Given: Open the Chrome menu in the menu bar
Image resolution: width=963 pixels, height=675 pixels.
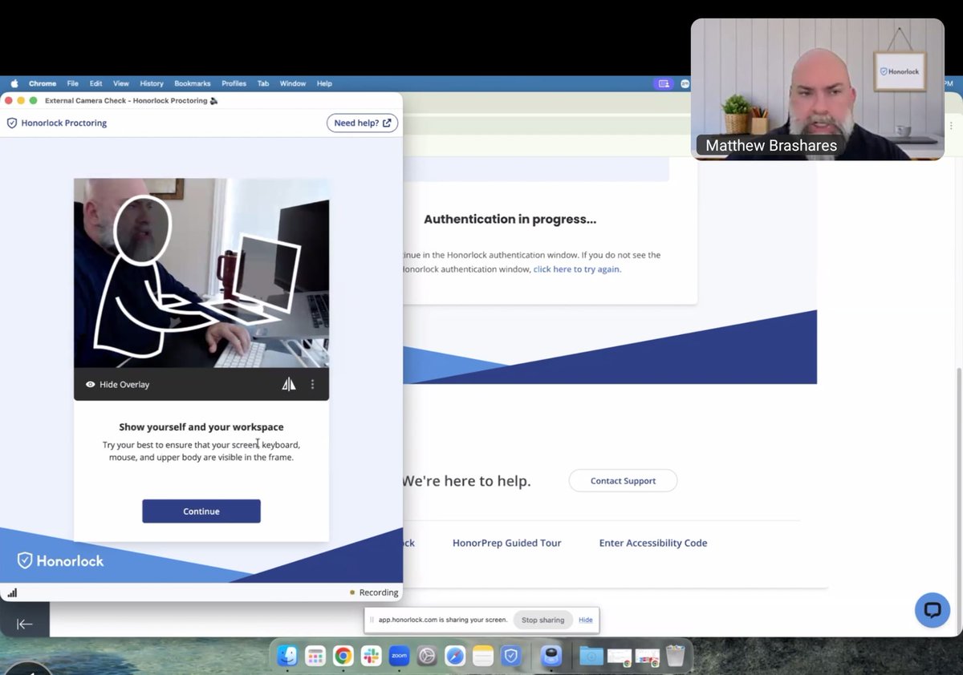Looking at the screenshot, I should (x=43, y=83).
